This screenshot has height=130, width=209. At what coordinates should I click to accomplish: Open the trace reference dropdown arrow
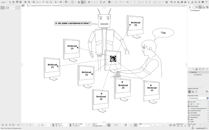85,2
